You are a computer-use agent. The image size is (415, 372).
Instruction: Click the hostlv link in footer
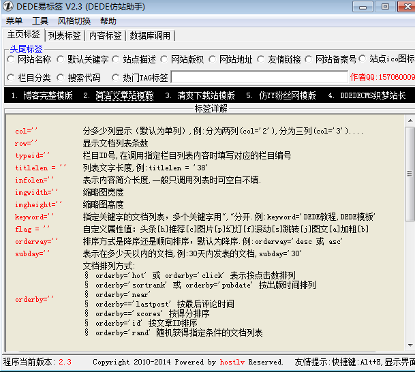click(x=232, y=362)
